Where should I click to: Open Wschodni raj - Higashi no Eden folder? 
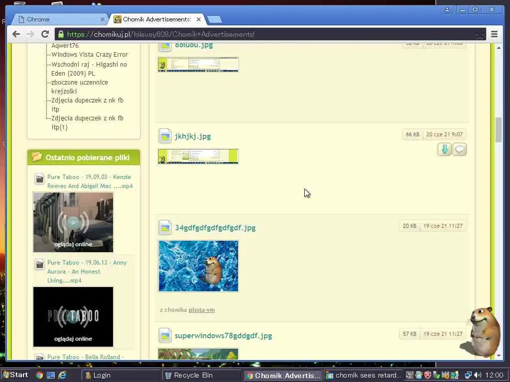(x=89, y=69)
